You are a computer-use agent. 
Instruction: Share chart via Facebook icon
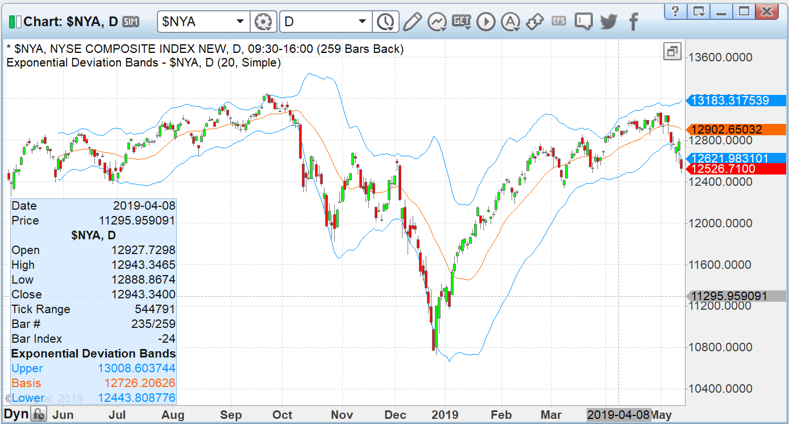coord(633,22)
